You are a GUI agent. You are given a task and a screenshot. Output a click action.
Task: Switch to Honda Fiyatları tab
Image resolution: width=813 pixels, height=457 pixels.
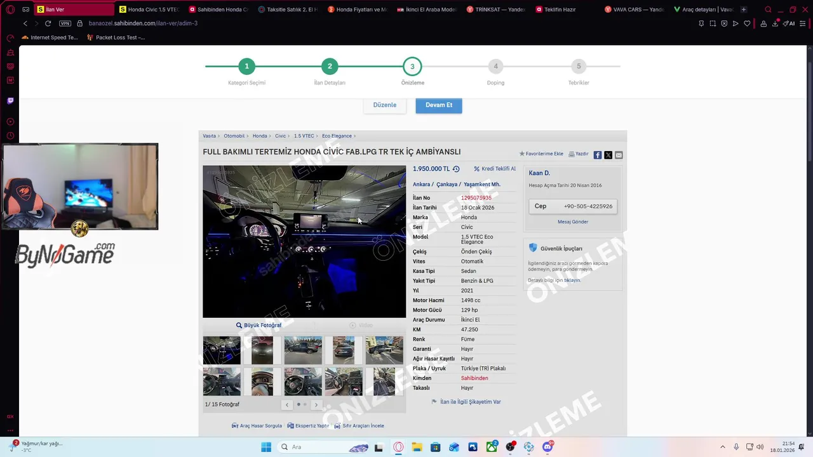click(x=358, y=10)
